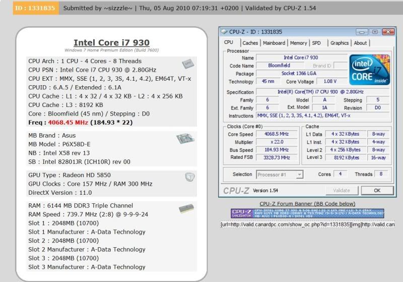Select the SPD tab

coord(316,43)
